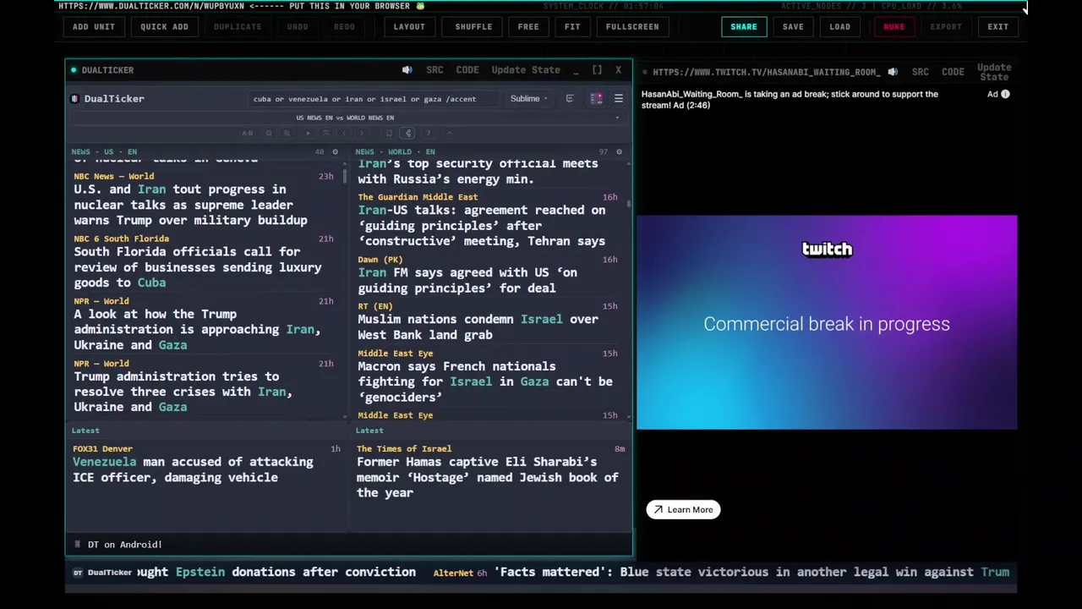Click the SHARE button
Screen dimensions: 1082x609
pos(744,26)
